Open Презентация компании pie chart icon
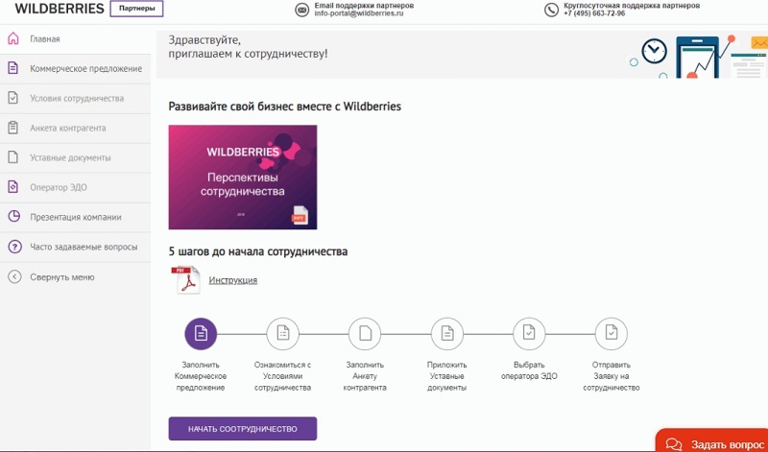768x452 pixels. coord(13,217)
